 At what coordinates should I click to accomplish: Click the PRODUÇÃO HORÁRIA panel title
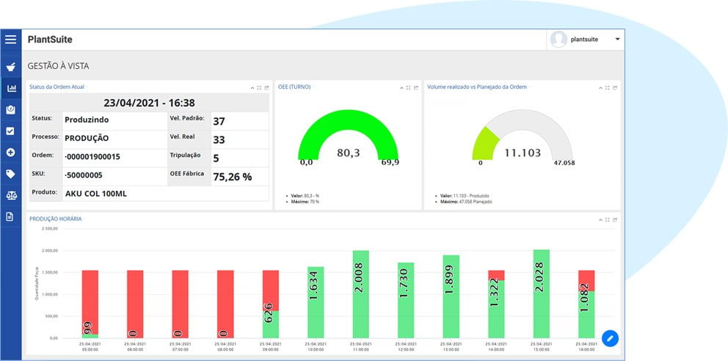point(55,219)
